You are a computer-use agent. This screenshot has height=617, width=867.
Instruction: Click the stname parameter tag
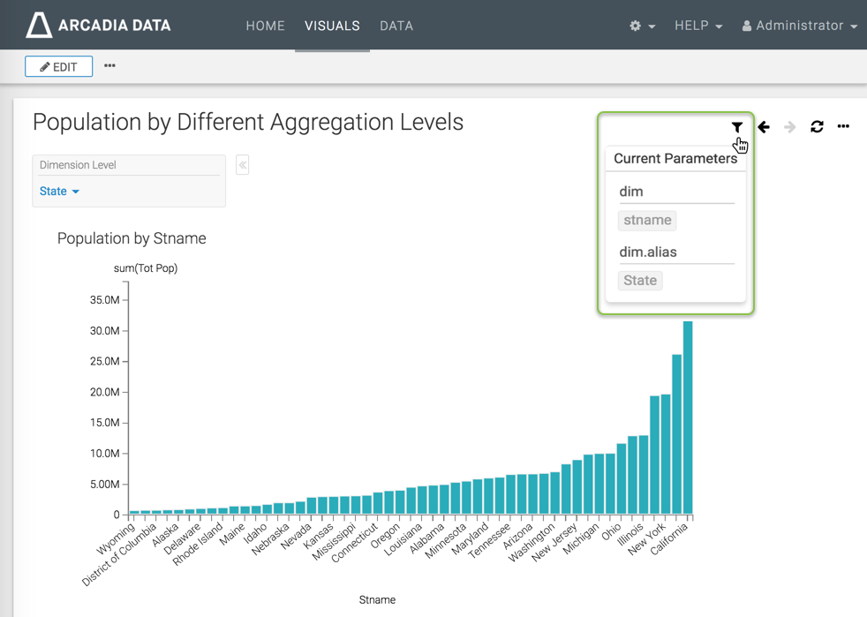[x=647, y=221]
